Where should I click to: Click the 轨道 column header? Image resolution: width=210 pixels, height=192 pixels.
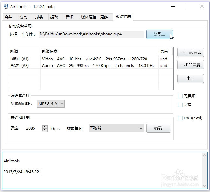tap(24, 52)
